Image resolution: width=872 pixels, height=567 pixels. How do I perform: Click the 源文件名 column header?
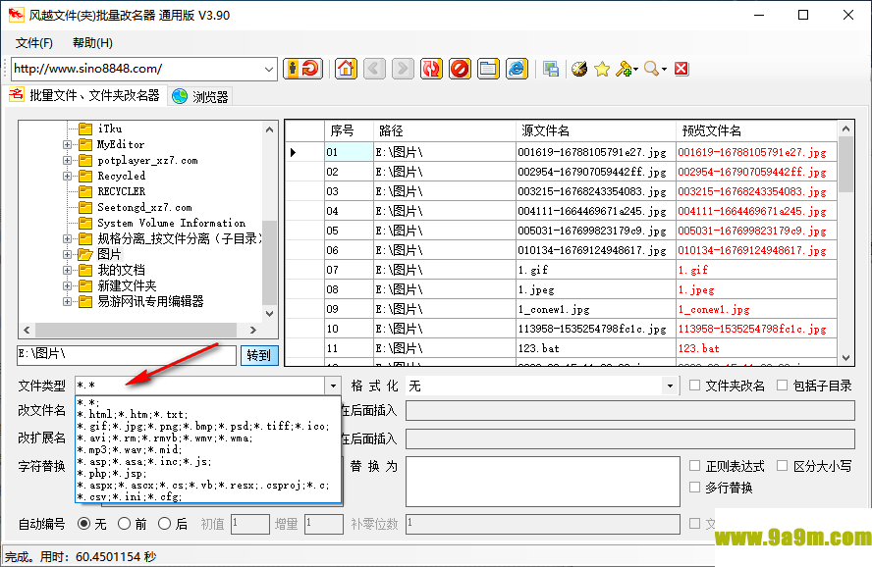[596, 130]
